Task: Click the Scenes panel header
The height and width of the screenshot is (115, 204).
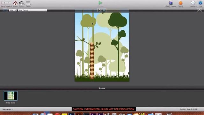Action: tap(102, 88)
